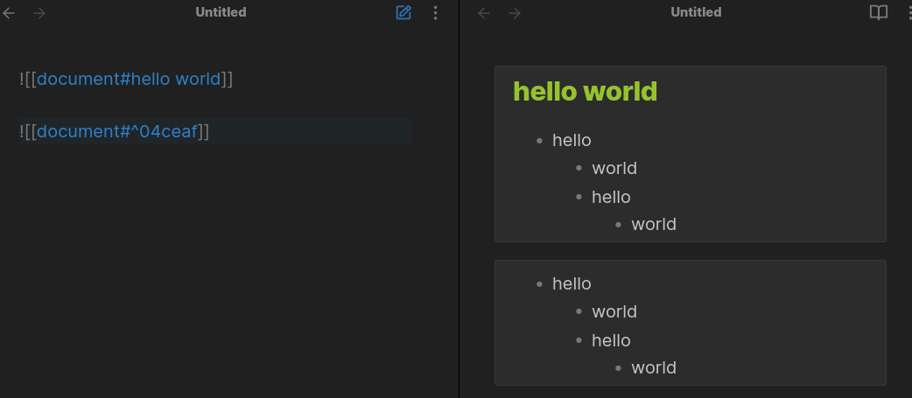The width and height of the screenshot is (912, 398).
Task: Click nested hello bullet in the second embed
Action: tap(611, 341)
